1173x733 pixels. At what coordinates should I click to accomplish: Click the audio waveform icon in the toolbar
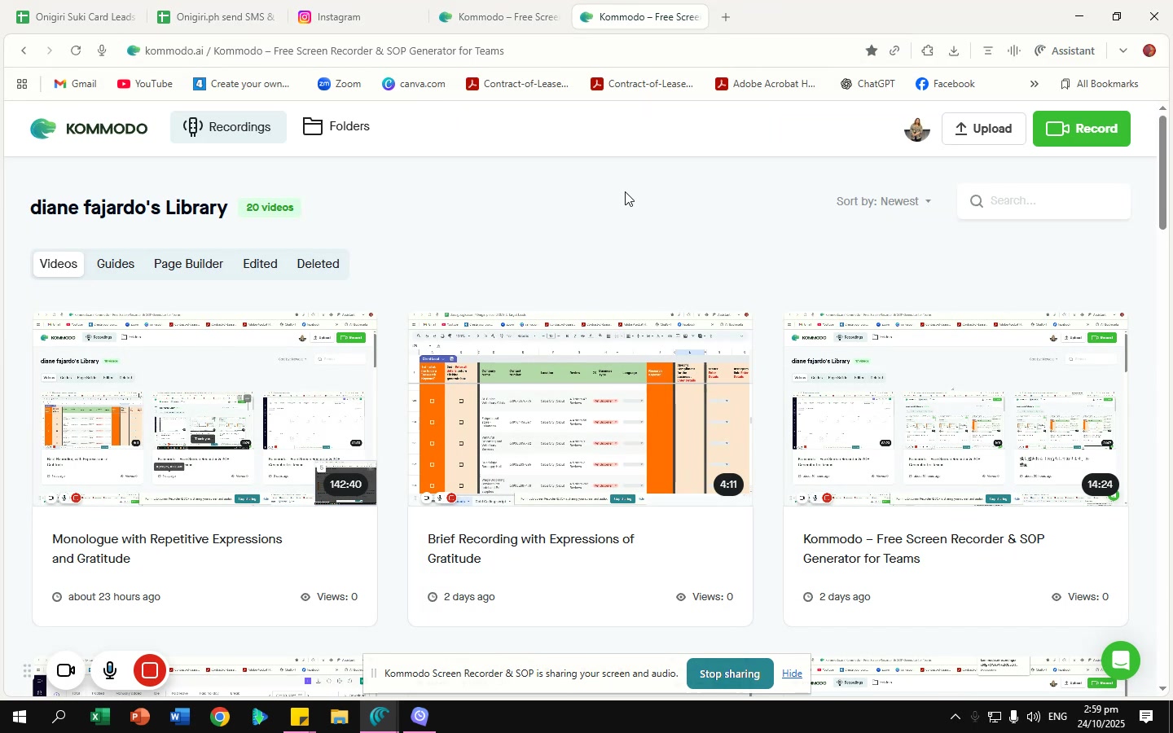[x=1014, y=50]
